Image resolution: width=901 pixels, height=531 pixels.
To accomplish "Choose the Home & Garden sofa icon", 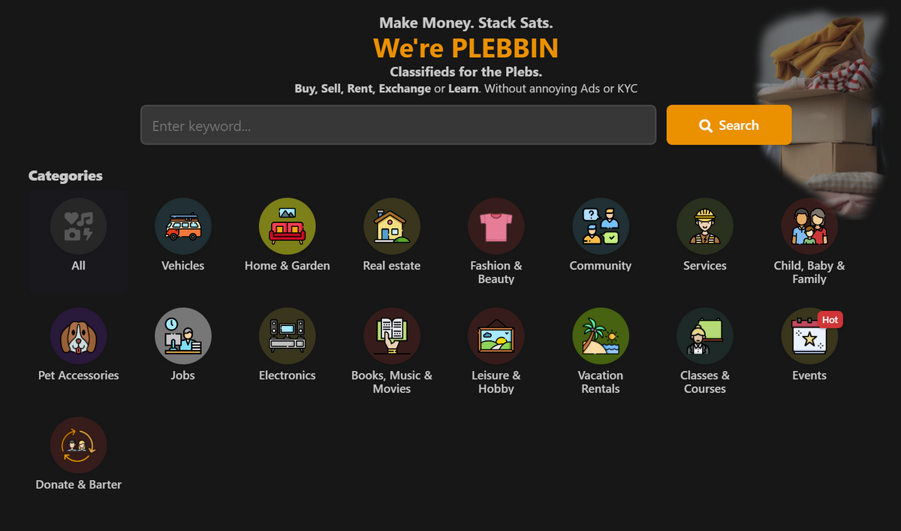I will pyautogui.click(x=287, y=226).
